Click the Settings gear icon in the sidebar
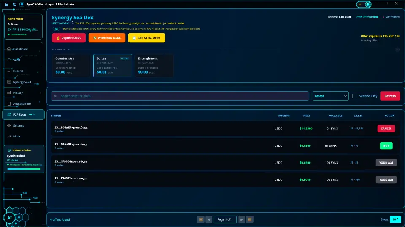Image resolution: width=405 pixels, height=227 pixels. (9, 126)
